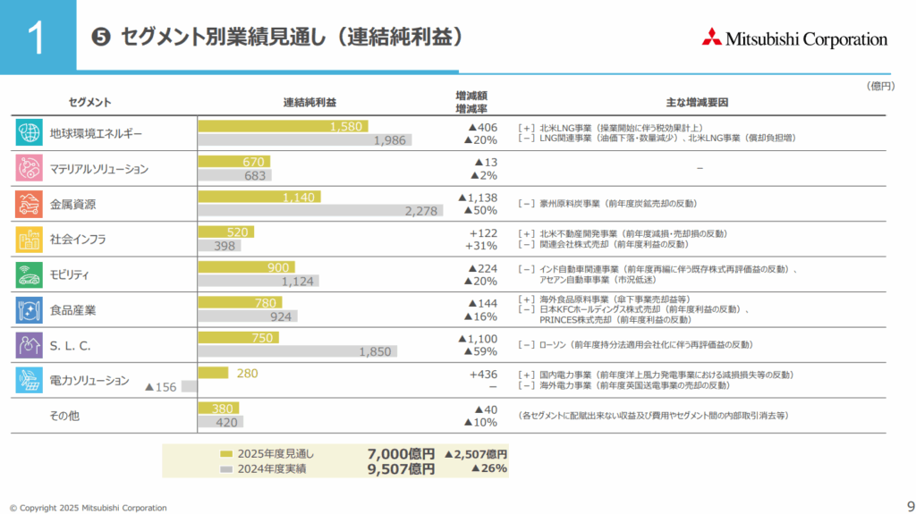Viewport: 916px width, 514px height.
Task: Click the Copyright 2025 Mitsubishi Corporation footer
Action: point(89,508)
